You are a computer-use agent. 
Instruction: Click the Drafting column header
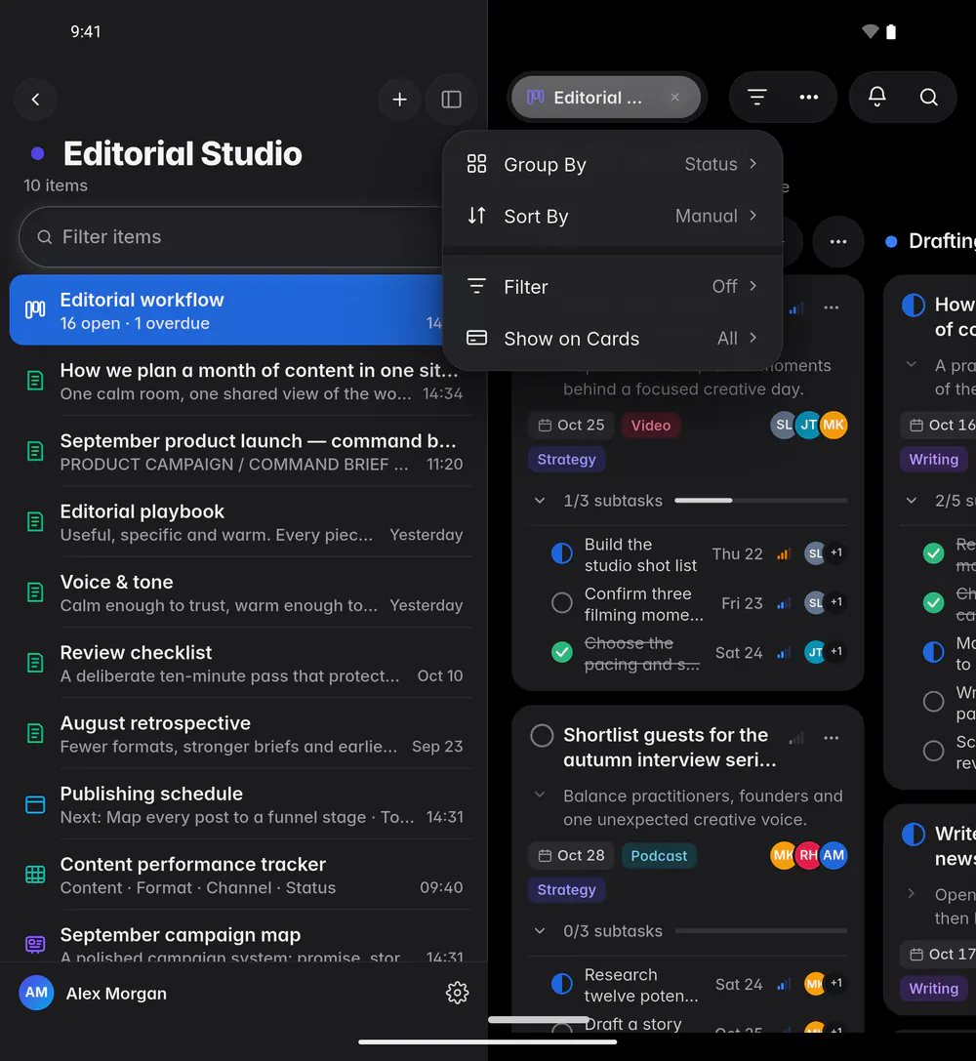(x=942, y=241)
